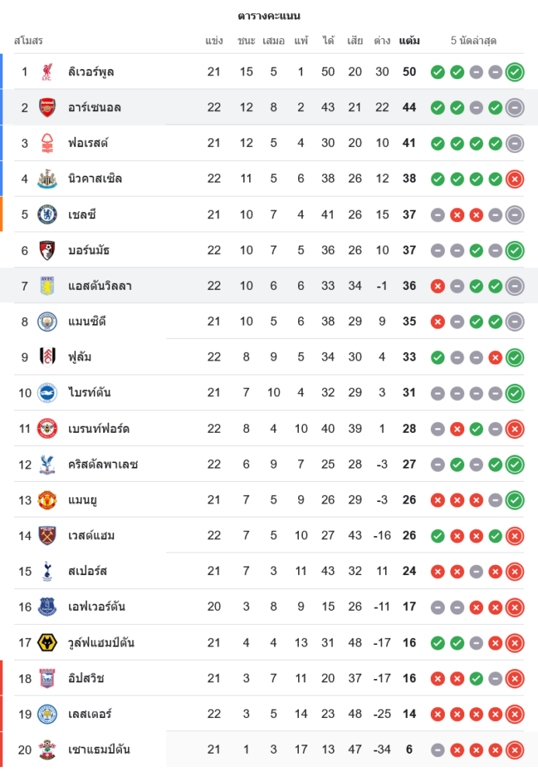Click the Everton club badge
This screenshot has width=538, height=777.
[47, 607]
